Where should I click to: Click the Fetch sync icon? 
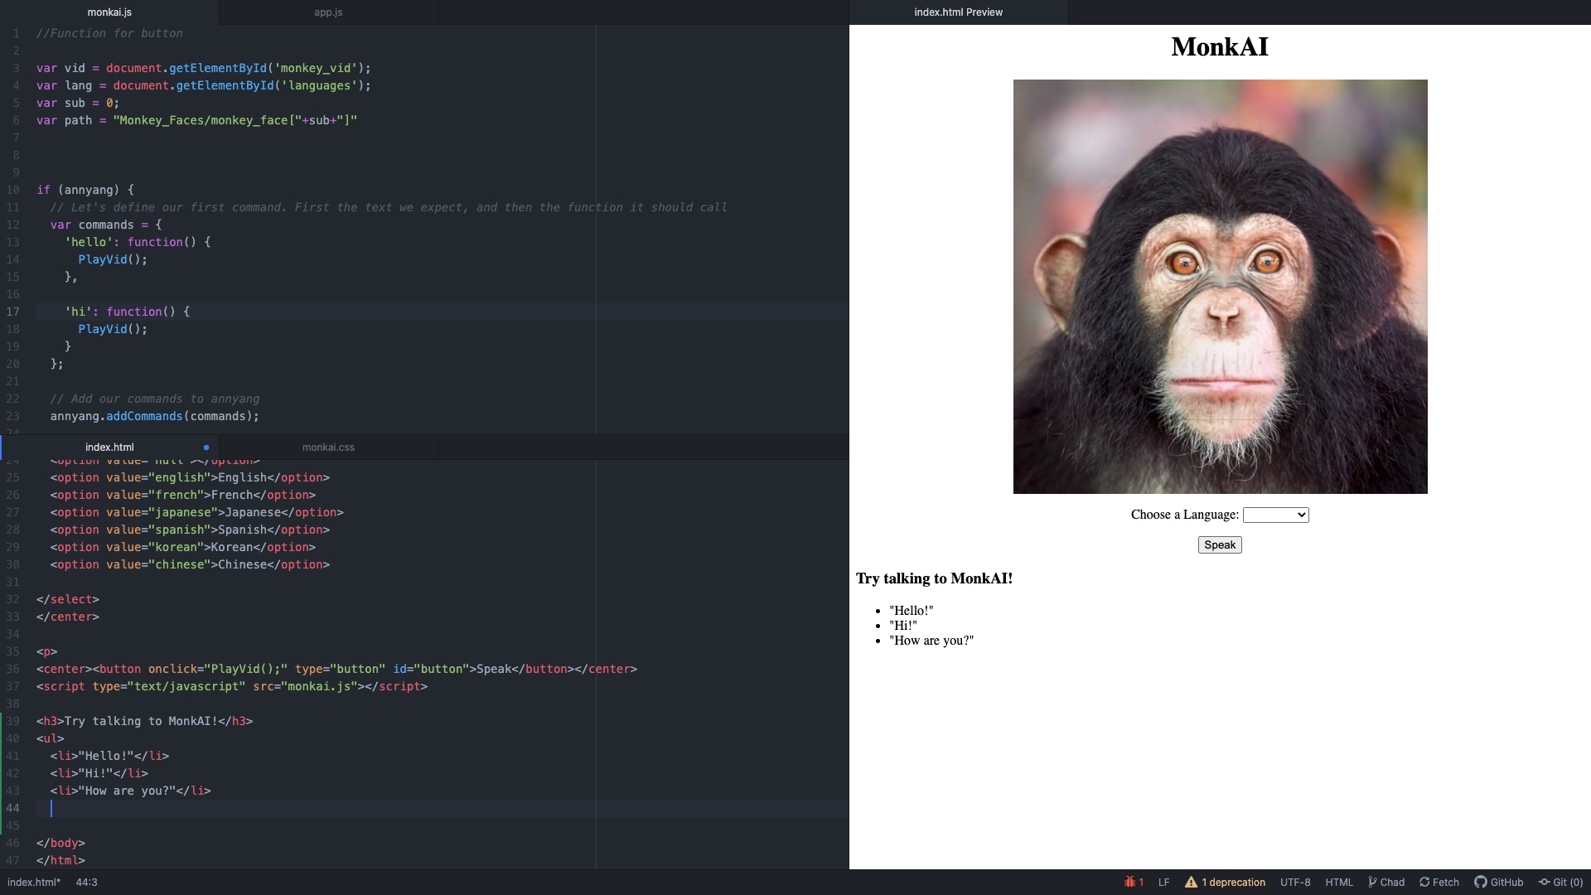1424,882
